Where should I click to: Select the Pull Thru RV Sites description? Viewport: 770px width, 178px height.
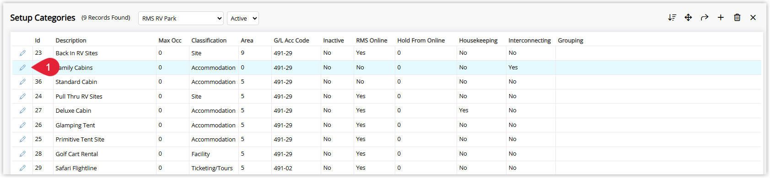tap(79, 96)
